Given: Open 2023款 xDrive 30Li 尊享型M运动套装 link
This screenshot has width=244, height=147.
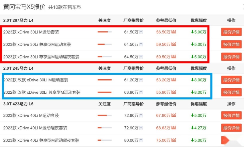Looking at the screenshot, I should (37, 44).
